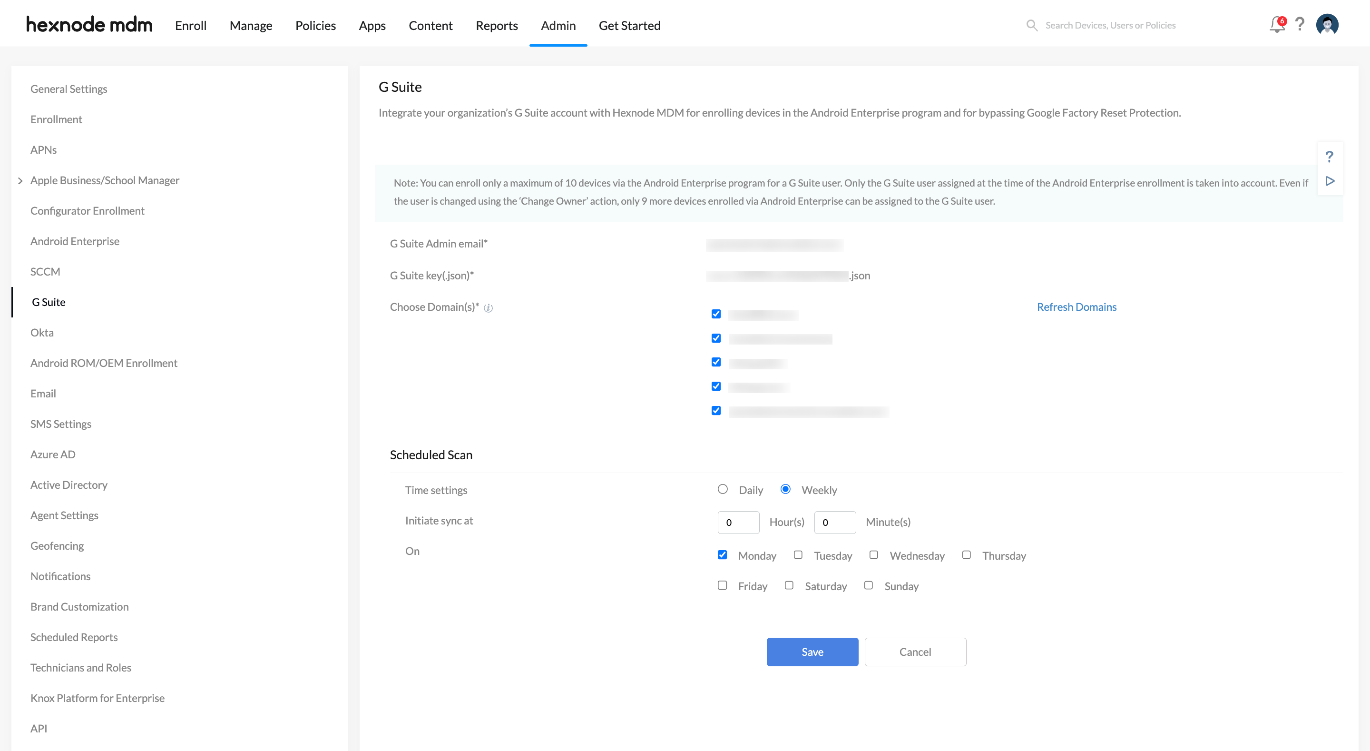Open APNs in sidebar
Viewport: 1370px width, 751px height.
point(43,149)
